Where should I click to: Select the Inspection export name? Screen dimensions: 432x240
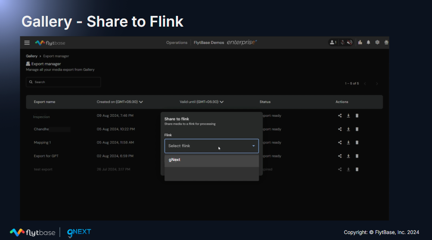pyautogui.click(x=41, y=117)
